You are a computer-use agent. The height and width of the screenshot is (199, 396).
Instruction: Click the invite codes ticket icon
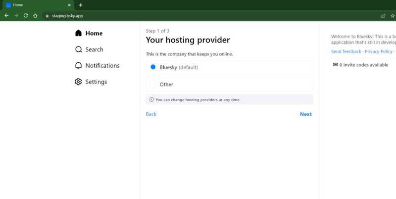[336, 65]
